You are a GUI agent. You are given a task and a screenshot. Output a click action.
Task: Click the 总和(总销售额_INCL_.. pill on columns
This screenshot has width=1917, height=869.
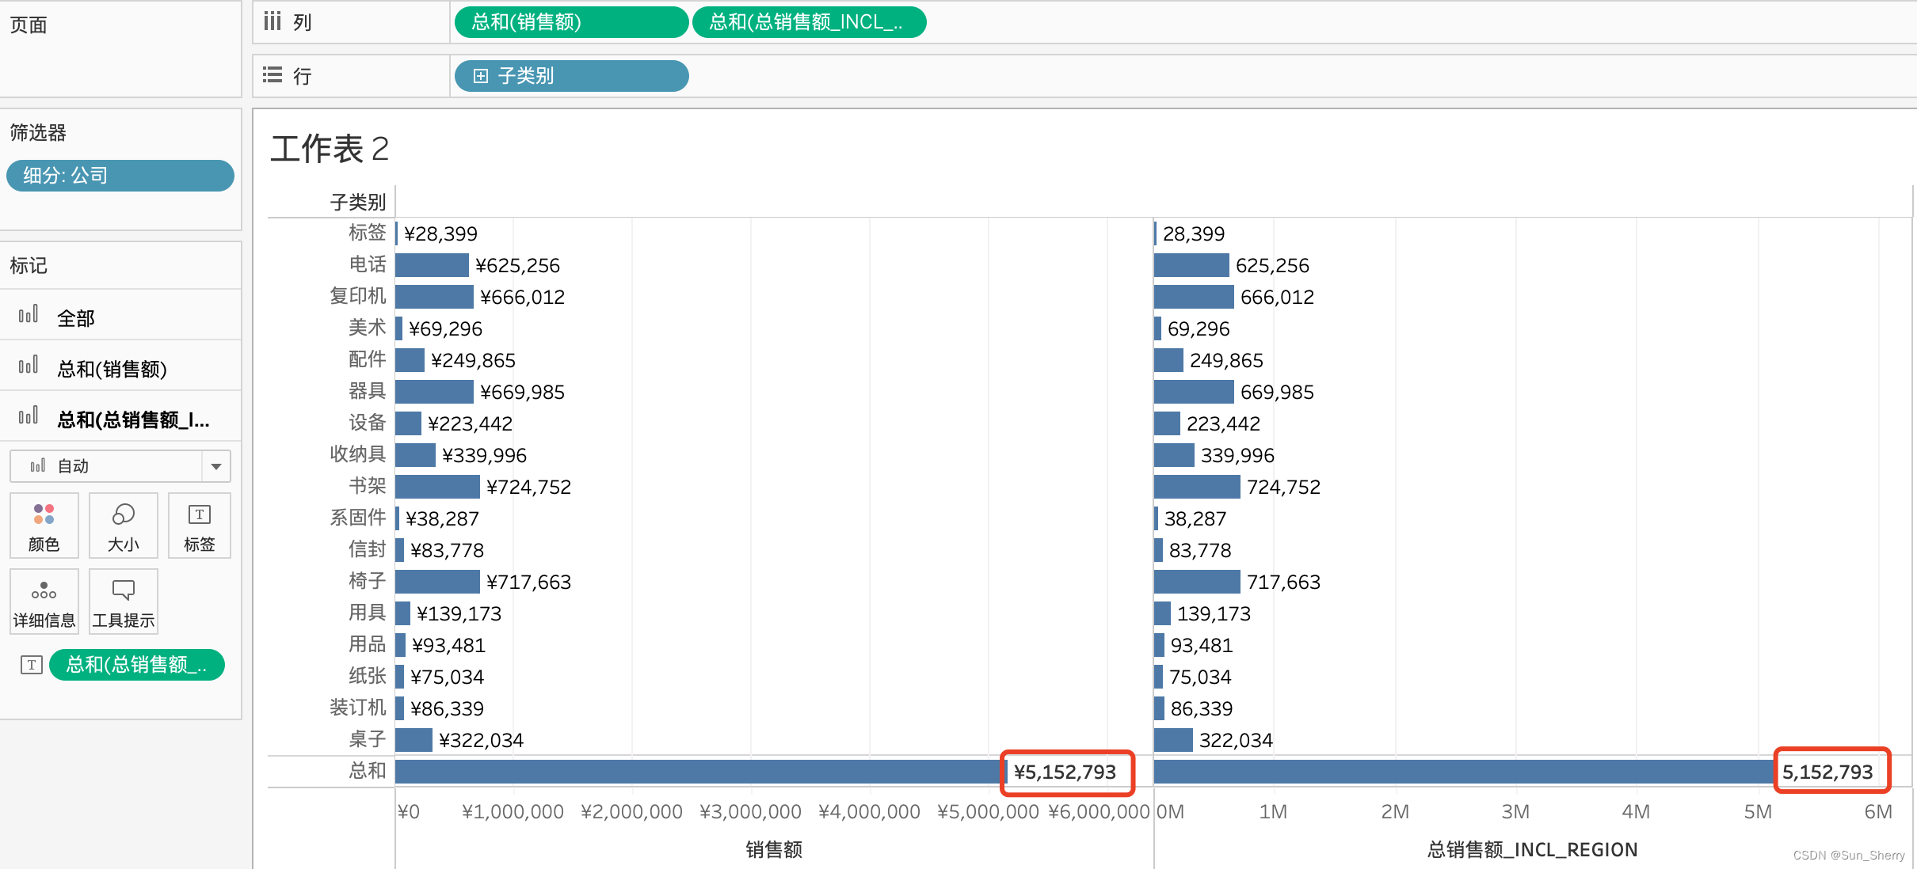pos(808,22)
